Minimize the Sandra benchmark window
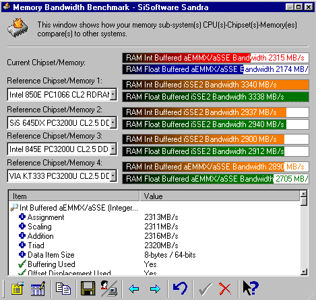Screen dimensions: 316x300 (290, 7)
